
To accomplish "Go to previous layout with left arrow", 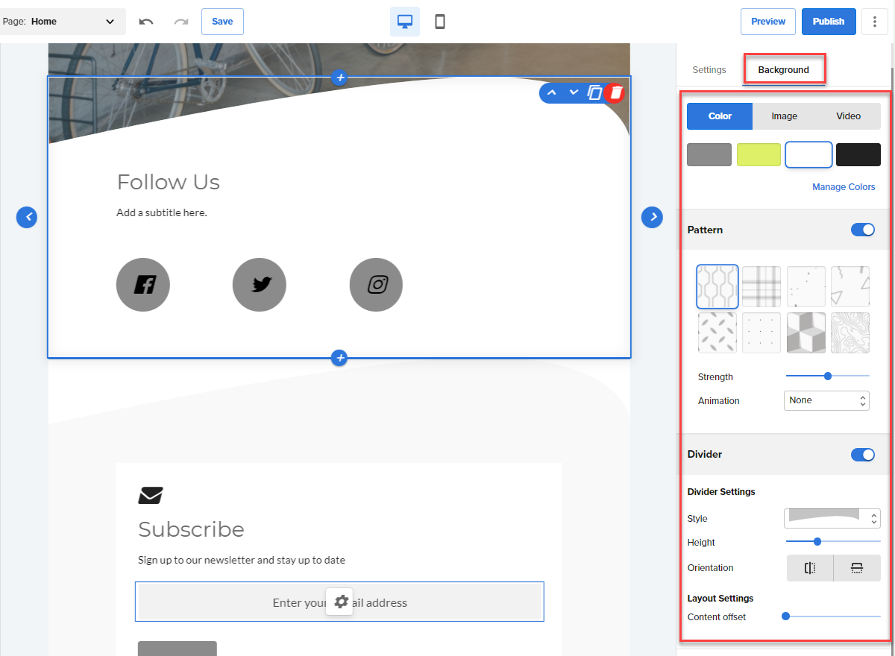I will 27,217.
